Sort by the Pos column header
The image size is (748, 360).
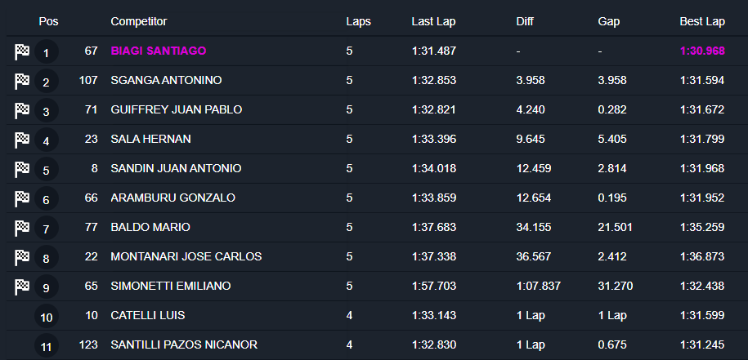pyautogui.click(x=48, y=21)
